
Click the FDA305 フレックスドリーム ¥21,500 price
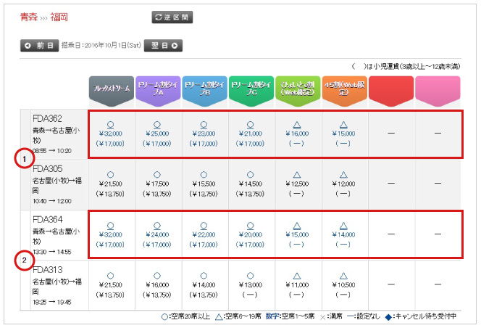click(111, 184)
